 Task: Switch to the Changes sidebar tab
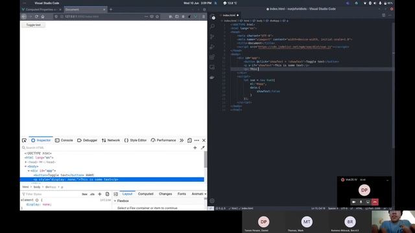(x=165, y=194)
